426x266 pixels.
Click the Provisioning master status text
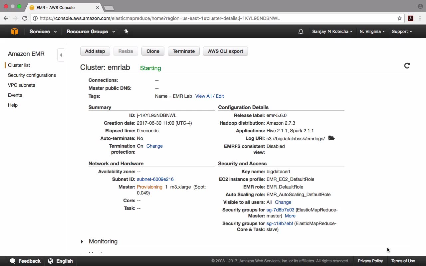point(149,187)
